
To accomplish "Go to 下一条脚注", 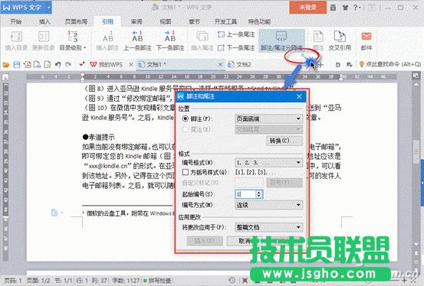I will (170, 41).
